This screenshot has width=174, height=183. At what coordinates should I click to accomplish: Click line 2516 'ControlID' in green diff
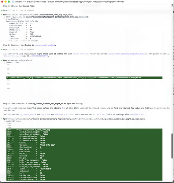coord(84,149)
